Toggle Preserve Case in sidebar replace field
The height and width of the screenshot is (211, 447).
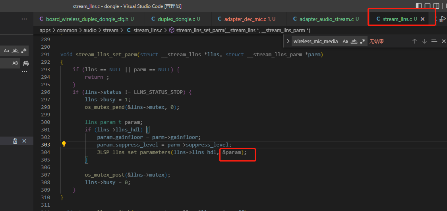point(15,63)
